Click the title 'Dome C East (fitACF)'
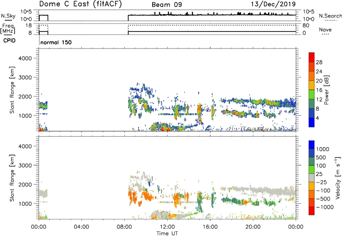Viewport: 342px width, 236px height. (80, 4)
